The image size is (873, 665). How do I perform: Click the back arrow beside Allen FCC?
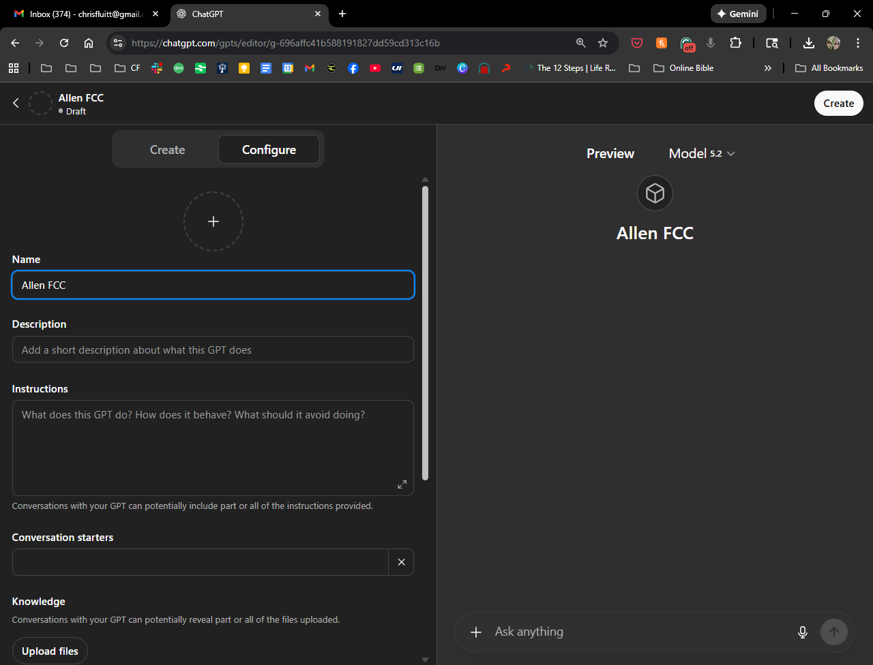click(x=16, y=103)
